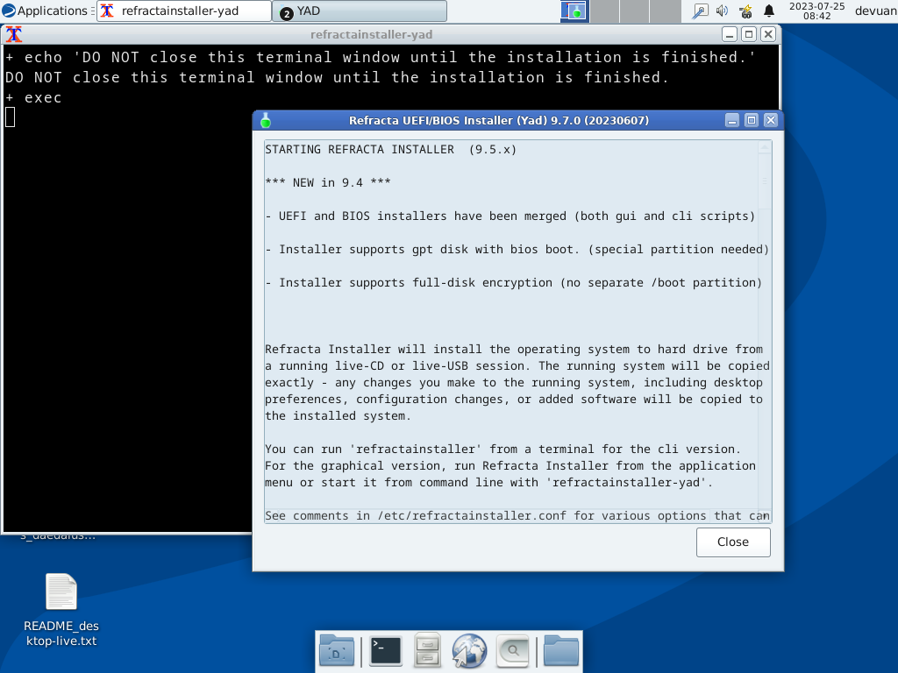This screenshot has height=673, width=898.
Task: Select the README_desktop-live.txt desktop icon
Action: click(61, 610)
